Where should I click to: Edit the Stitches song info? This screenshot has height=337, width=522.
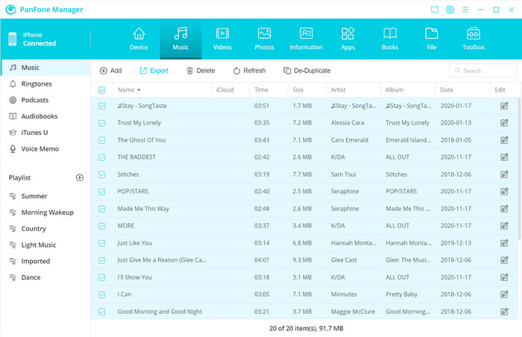[x=504, y=174]
